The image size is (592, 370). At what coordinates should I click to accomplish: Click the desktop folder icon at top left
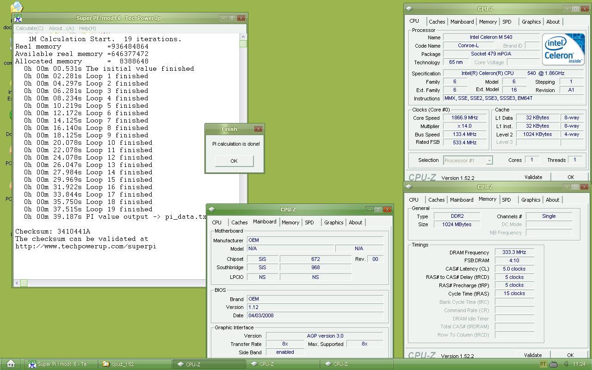tap(17, 7)
